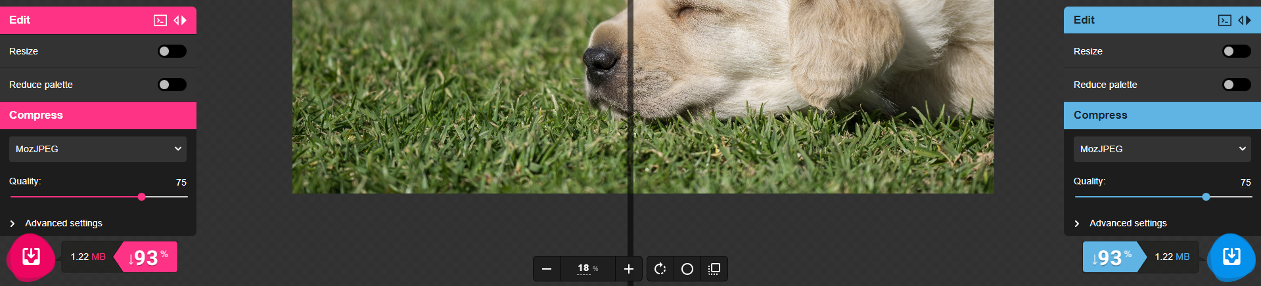The height and width of the screenshot is (286, 1261).
Task: Open the right MozJPEG codec dropdown
Action: (1162, 149)
